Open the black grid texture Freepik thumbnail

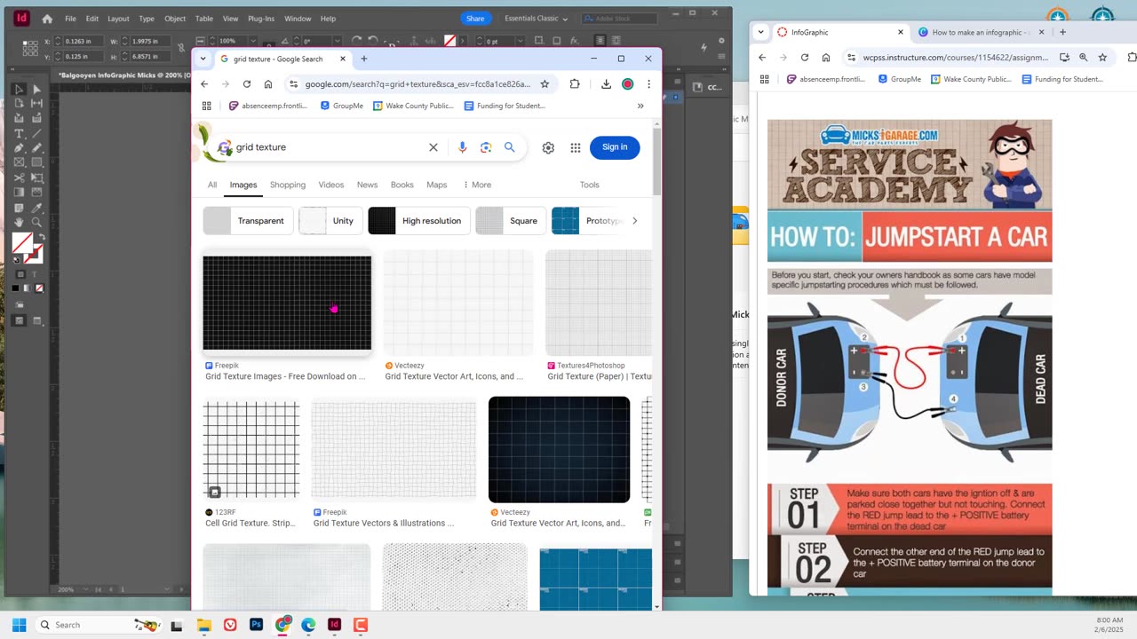coord(287,304)
